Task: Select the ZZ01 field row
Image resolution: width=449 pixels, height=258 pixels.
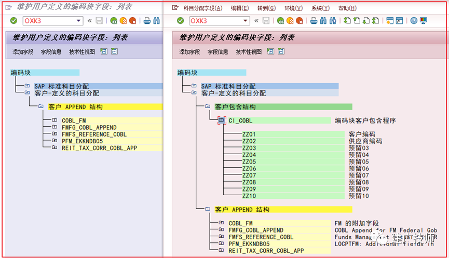Action: tap(293, 134)
